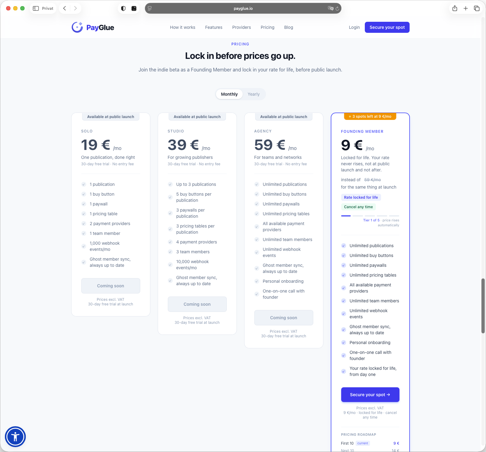This screenshot has height=452, width=486.
Task: Click the Studio 39 € price
Action: pos(189,145)
